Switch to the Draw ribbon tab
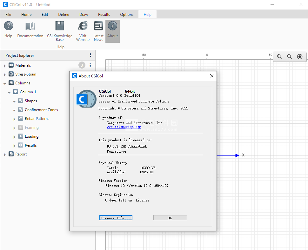 pyautogui.click(x=84, y=15)
